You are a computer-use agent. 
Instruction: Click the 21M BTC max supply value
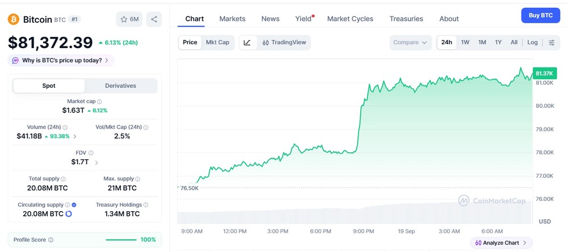(x=122, y=188)
